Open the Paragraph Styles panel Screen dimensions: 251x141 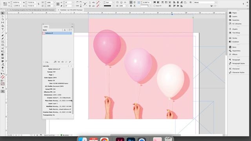(238, 63)
